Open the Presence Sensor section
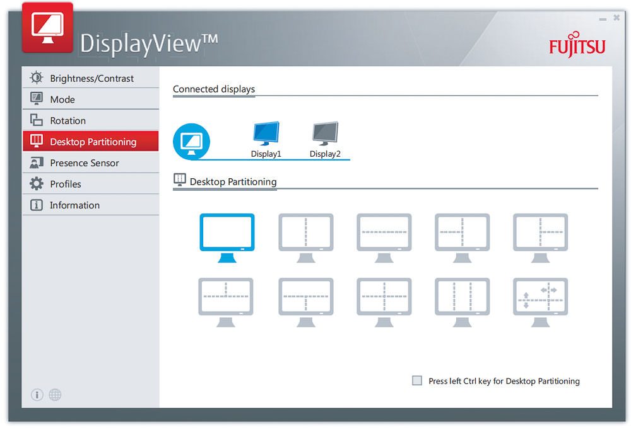The height and width of the screenshot is (430, 631). pos(91,162)
